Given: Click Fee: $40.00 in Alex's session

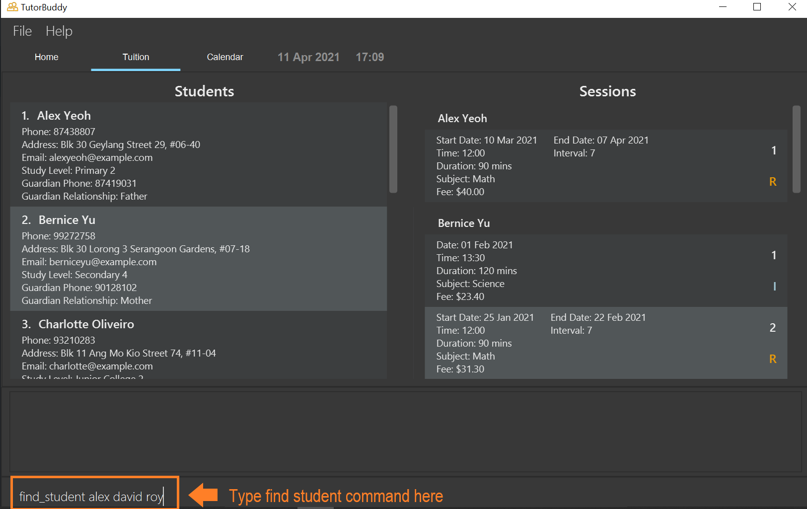Looking at the screenshot, I should tap(460, 192).
